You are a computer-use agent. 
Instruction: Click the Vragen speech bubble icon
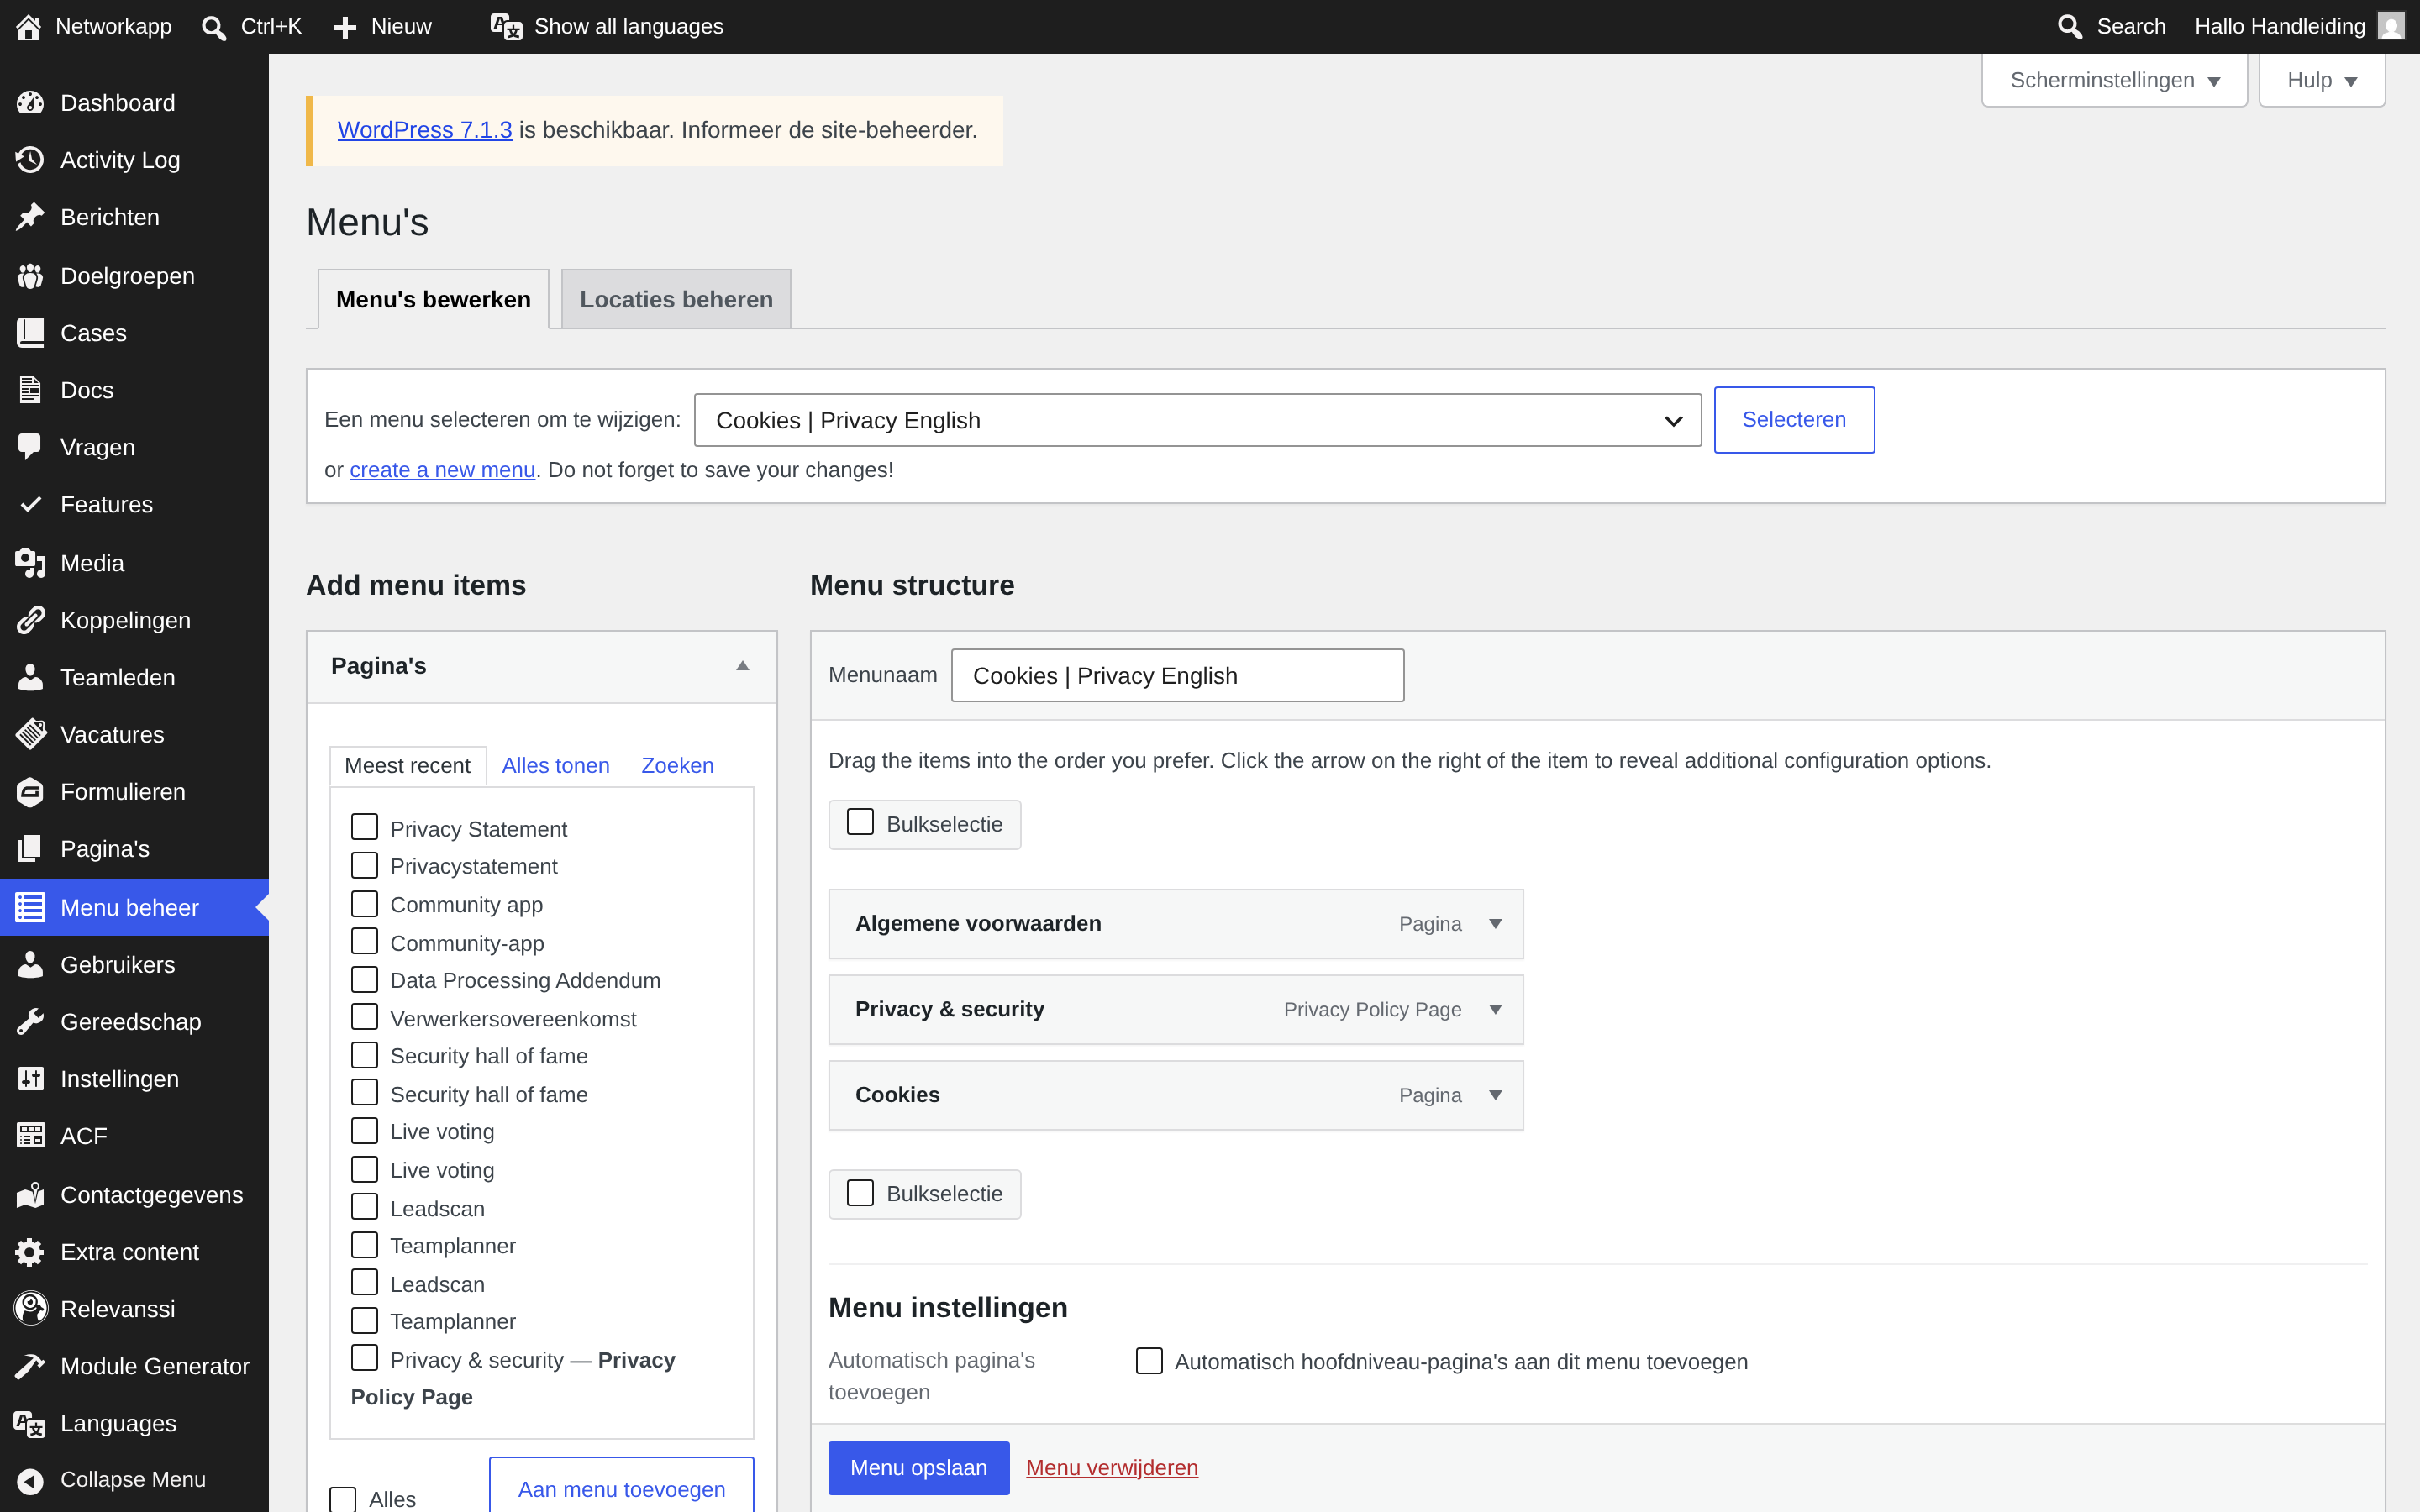(x=30, y=447)
